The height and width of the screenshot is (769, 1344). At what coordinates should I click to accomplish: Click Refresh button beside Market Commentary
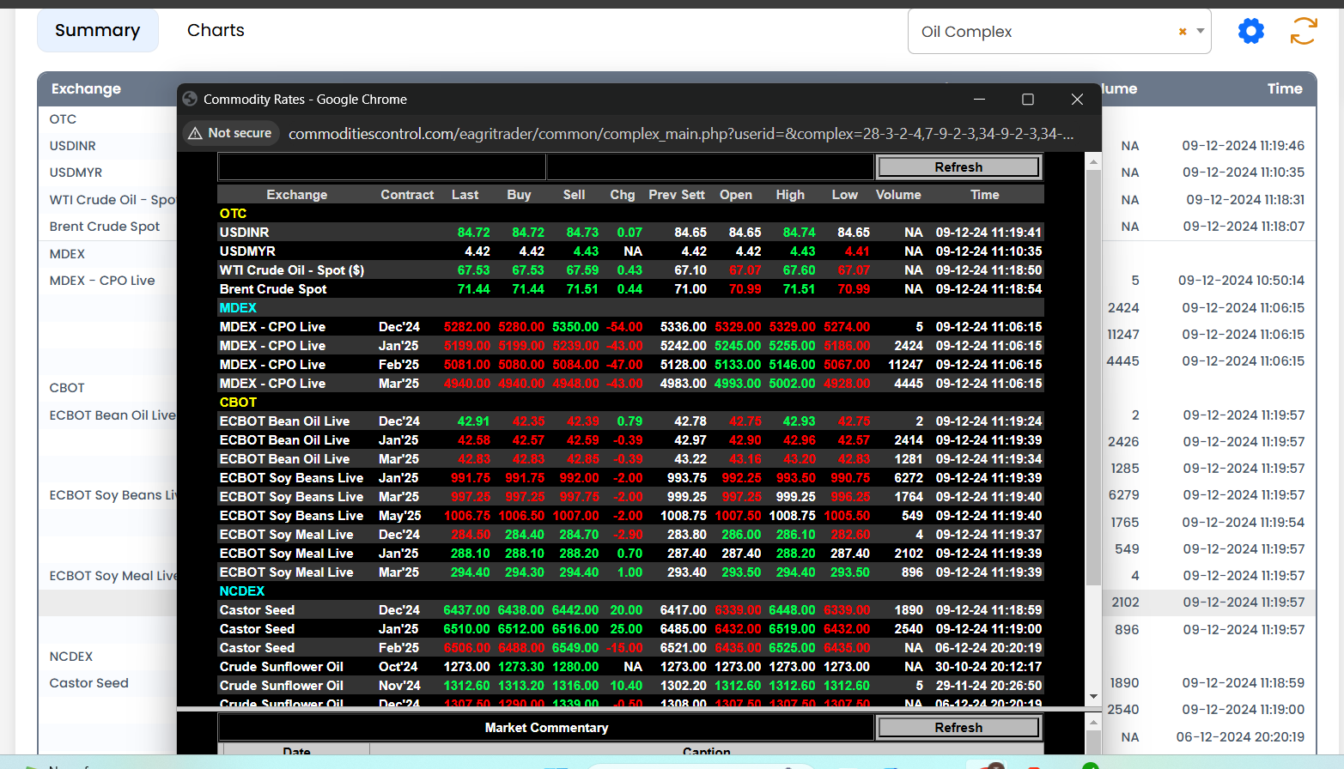(958, 727)
